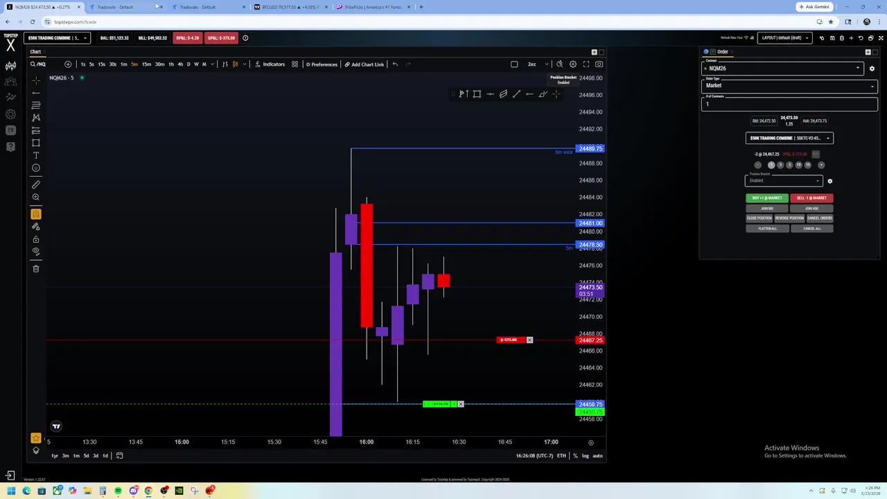This screenshot has height=499, width=887.
Task: Expand the $50K Trading Combine account dropdown in the top bar
Action: pyautogui.click(x=57, y=38)
